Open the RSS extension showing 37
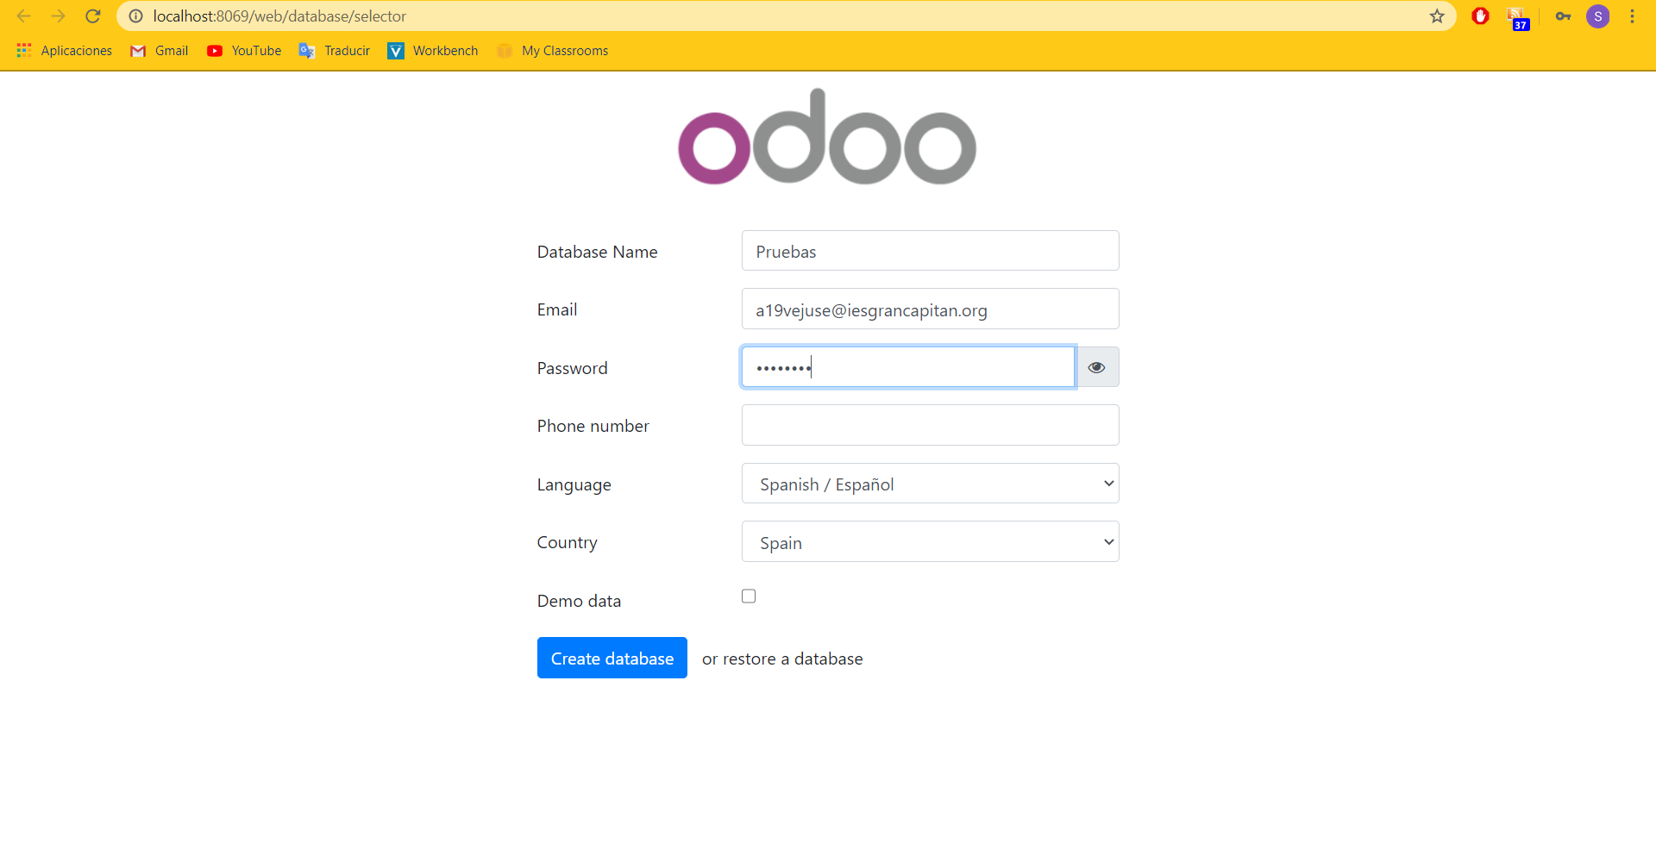The height and width of the screenshot is (843, 1656). pos(1518,18)
